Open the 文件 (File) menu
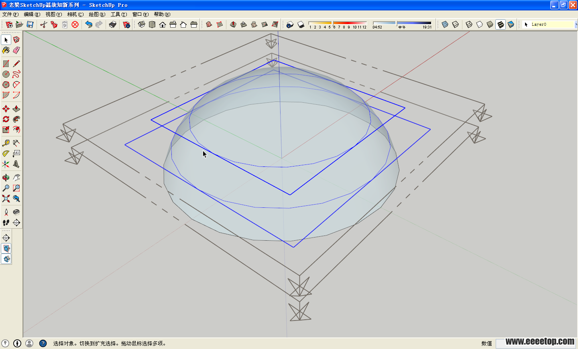The width and height of the screenshot is (578, 349). [10, 14]
